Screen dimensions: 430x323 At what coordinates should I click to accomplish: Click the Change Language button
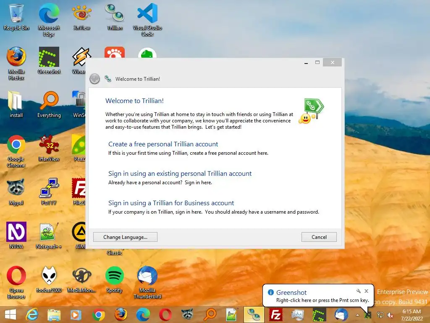coord(125,237)
